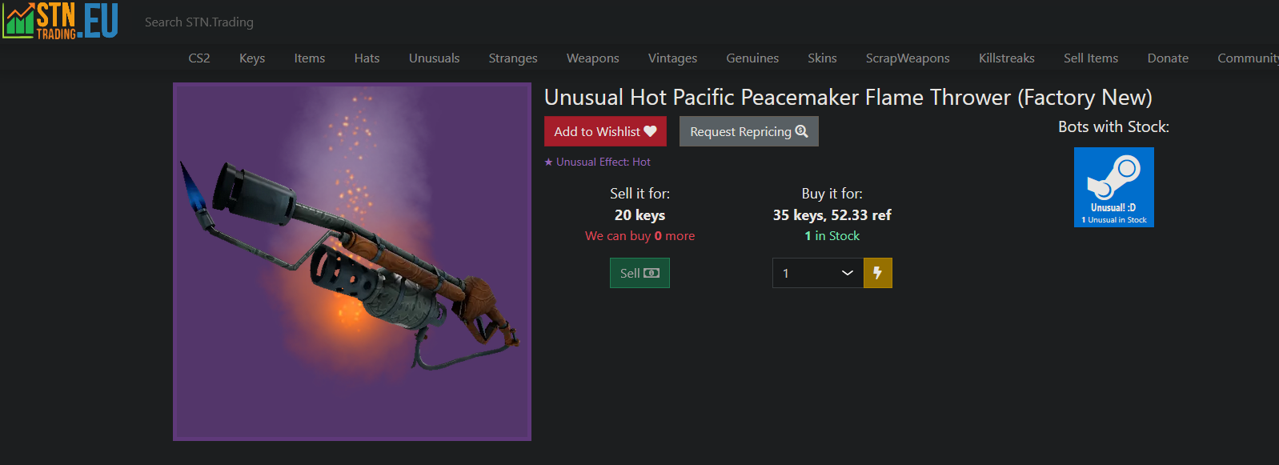Open the Sell Items page
1279x465 pixels.
pos(1091,58)
